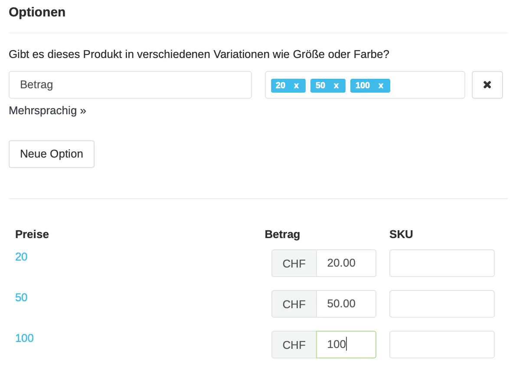Screen dimensions: 516x374
Task: Remove the 100 tag with its x
Action: click(x=381, y=86)
